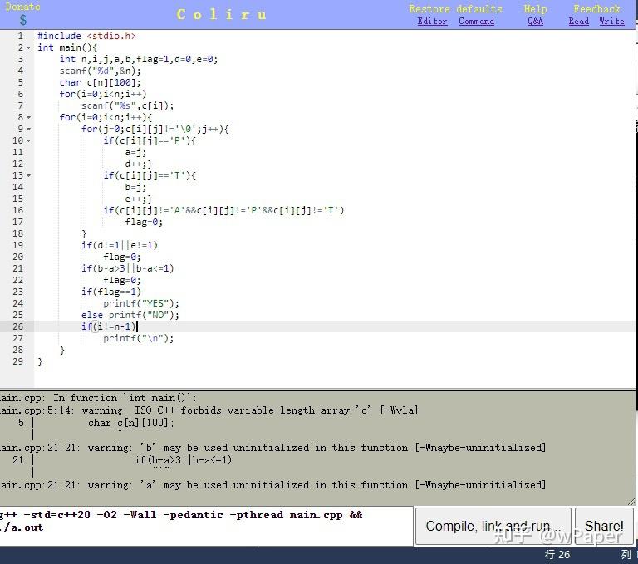
Task: Grab the output panel resize handle corner
Action: point(631,502)
